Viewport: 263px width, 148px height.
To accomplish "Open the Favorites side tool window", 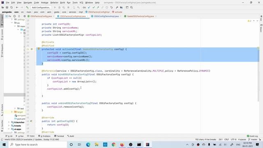I will (x=2, y=125).
